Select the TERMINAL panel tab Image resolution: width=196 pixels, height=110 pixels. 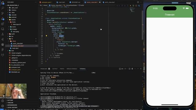pyautogui.click(x=83, y=69)
